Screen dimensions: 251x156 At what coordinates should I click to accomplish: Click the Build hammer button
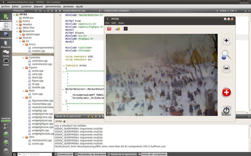pos(6,150)
